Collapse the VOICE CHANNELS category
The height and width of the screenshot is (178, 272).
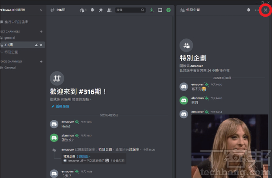pos(11,61)
